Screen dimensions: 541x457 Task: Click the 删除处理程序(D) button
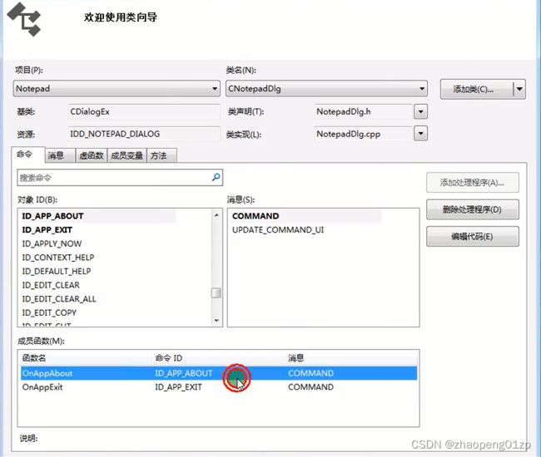(473, 209)
